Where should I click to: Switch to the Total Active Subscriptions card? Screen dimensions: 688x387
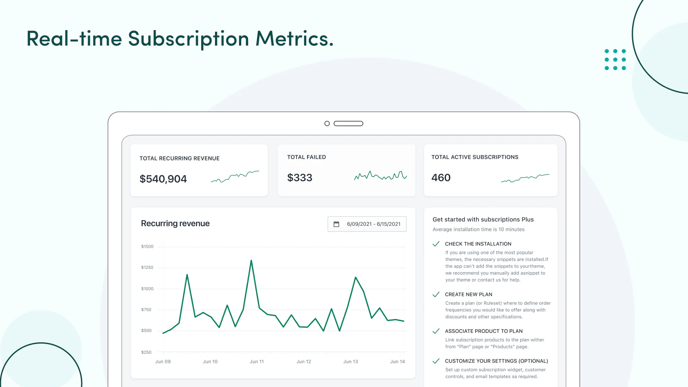[x=491, y=170]
